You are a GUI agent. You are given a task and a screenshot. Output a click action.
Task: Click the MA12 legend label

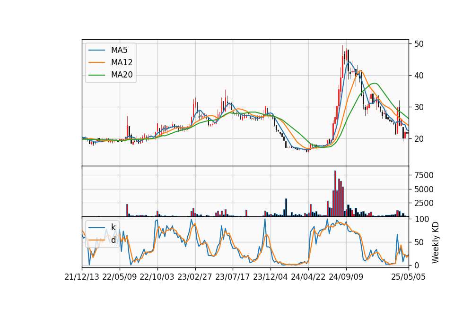coord(122,62)
